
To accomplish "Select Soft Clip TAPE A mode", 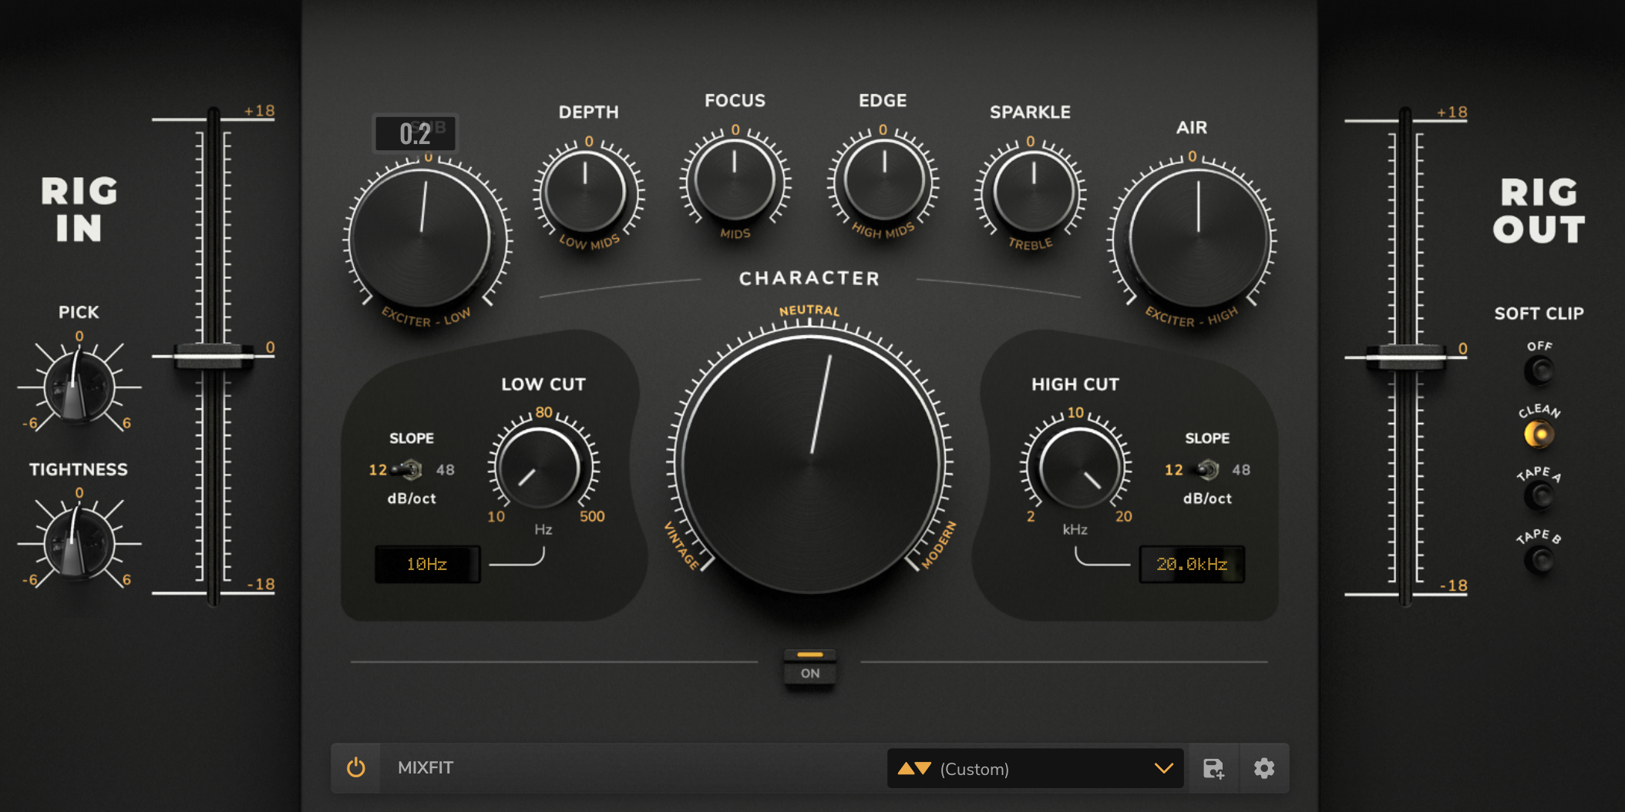I will (1539, 497).
